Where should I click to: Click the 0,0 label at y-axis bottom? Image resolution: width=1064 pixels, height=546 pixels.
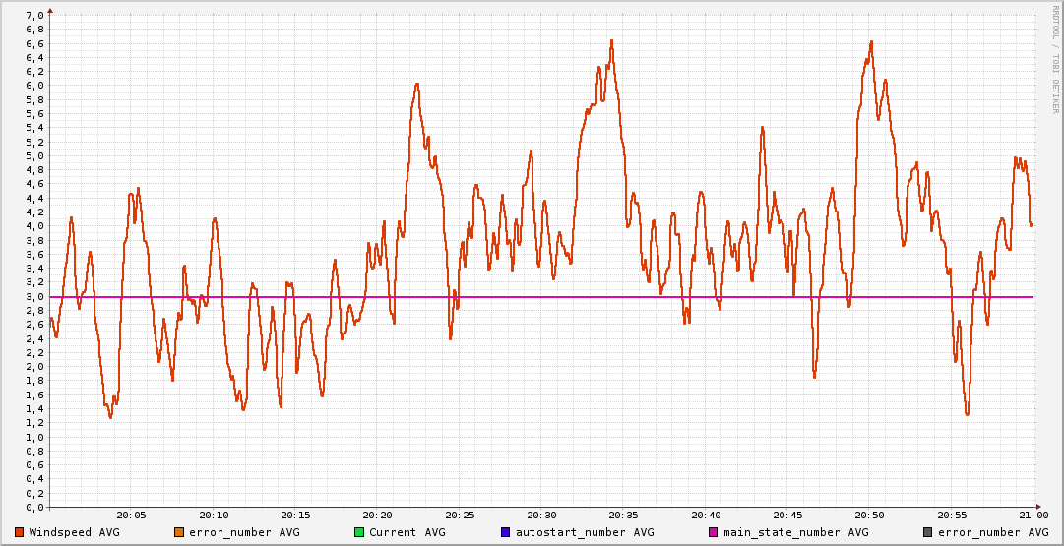point(33,507)
